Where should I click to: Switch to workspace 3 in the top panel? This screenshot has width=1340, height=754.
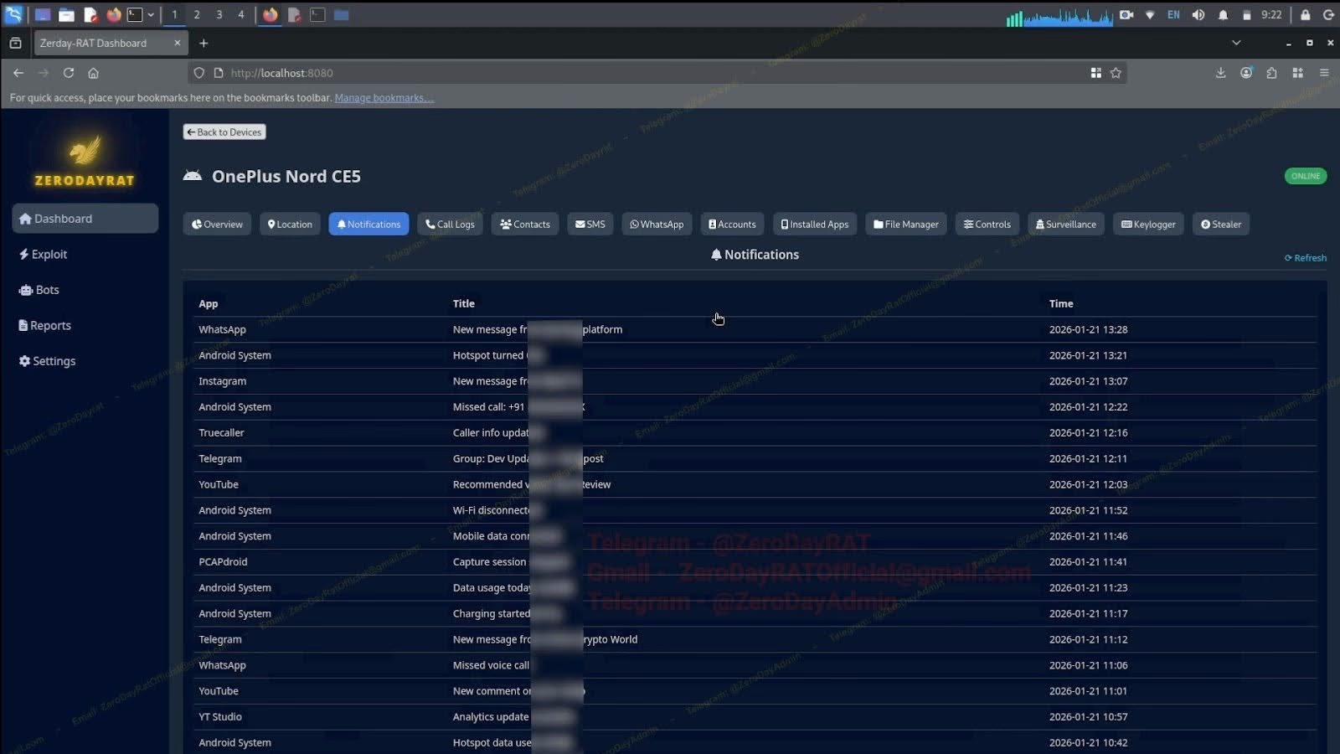click(219, 14)
